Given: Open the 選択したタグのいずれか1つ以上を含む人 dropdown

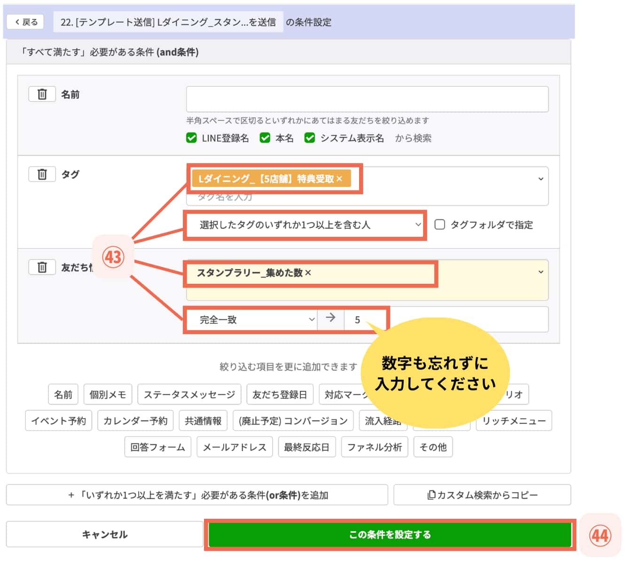Looking at the screenshot, I should tap(305, 225).
